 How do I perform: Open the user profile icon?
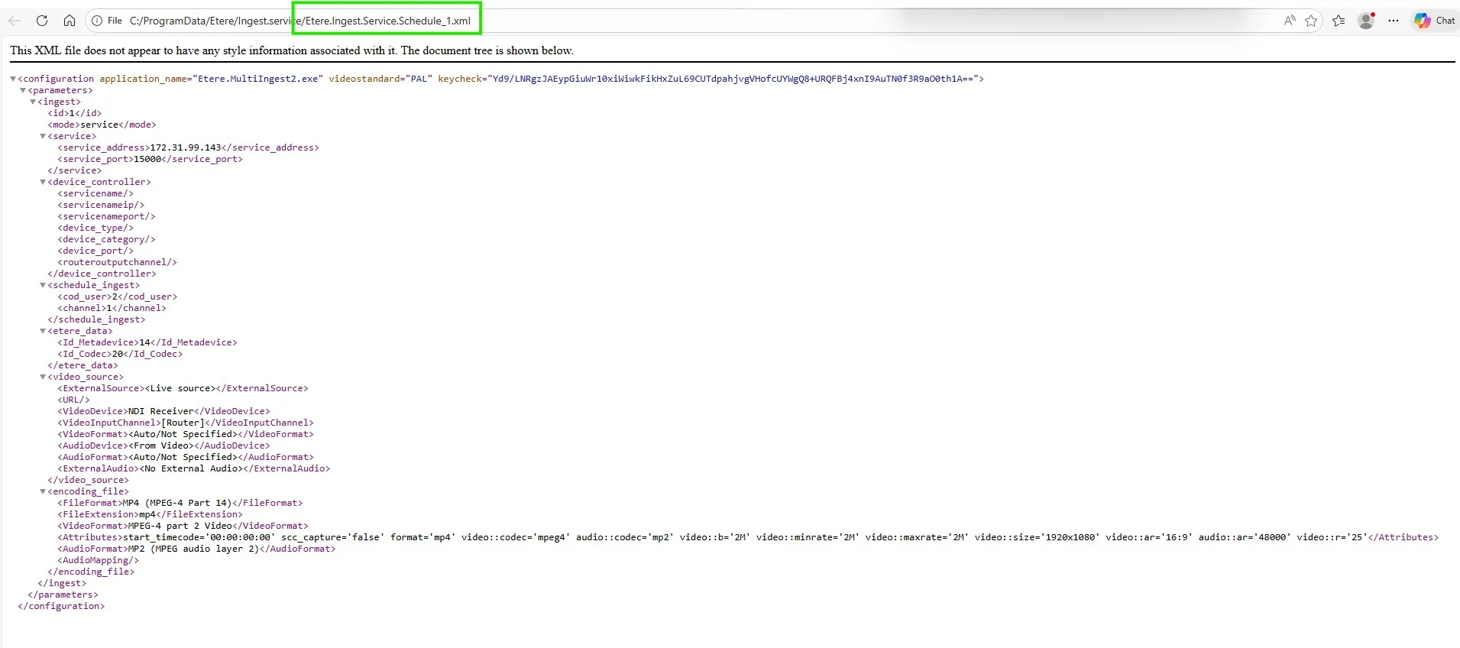(1366, 21)
